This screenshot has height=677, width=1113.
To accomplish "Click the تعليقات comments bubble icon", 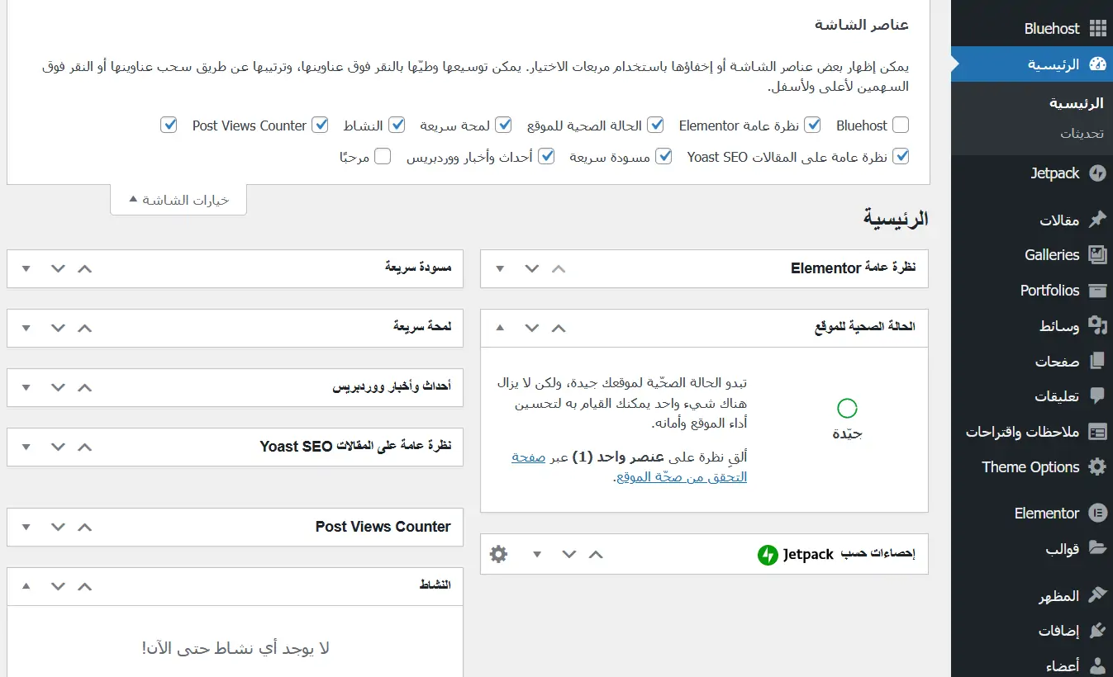I will (1097, 396).
